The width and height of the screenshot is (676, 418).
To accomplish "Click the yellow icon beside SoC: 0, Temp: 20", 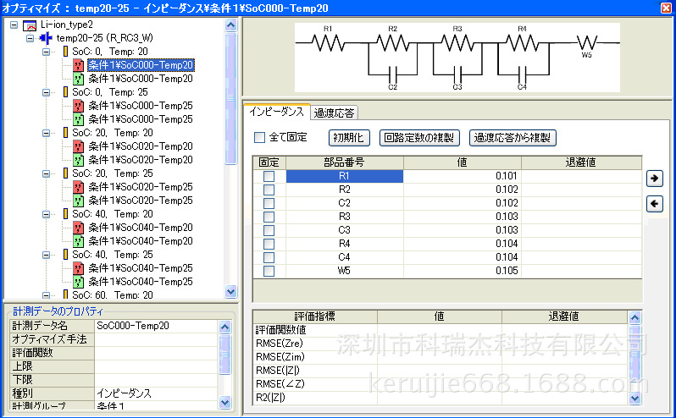I will pyautogui.click(x=65, y=52).
